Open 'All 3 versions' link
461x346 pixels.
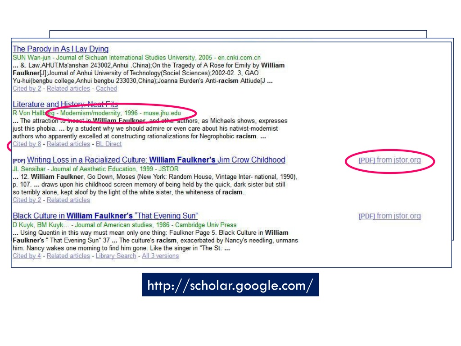tap(160, 256)
